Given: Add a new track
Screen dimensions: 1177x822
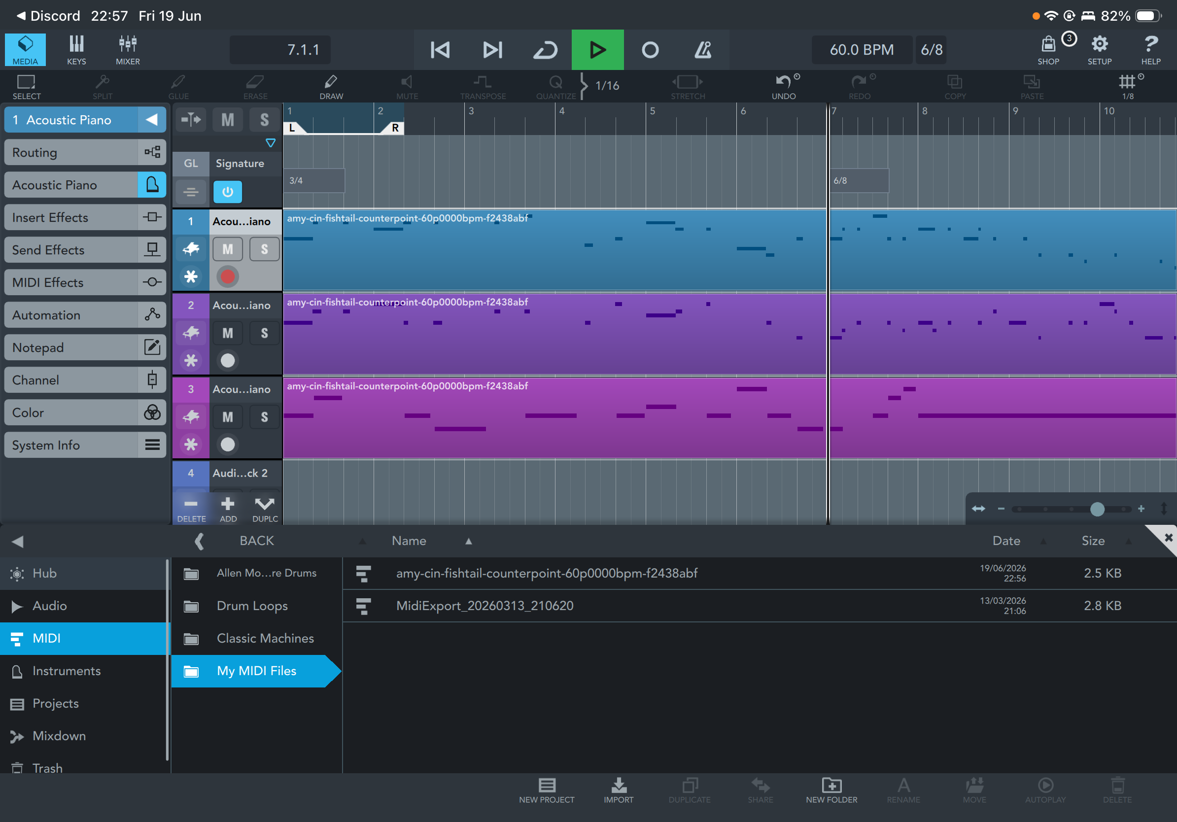Looking at the screenshot, I should tap(228, 510).
